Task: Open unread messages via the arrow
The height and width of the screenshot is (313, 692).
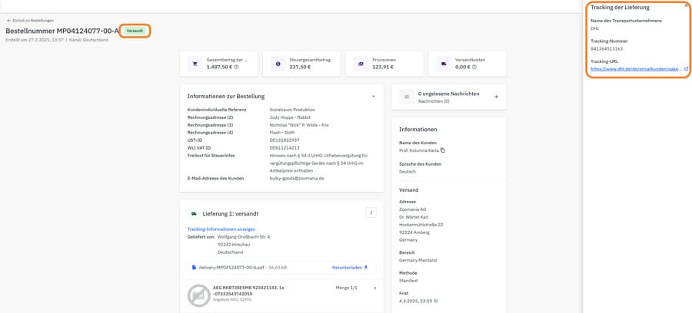Action: pyautogui.click(x=495, y=97)
